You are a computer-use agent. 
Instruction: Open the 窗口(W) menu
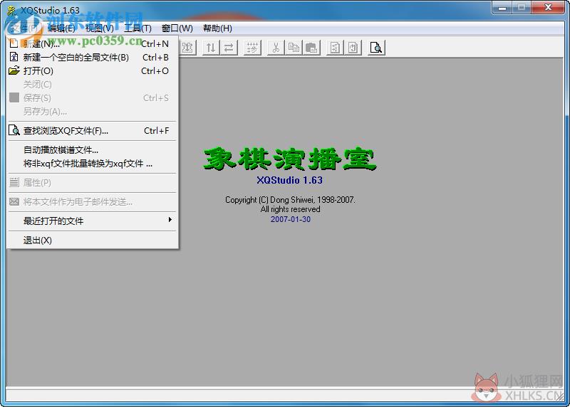[x=177, y=28]
